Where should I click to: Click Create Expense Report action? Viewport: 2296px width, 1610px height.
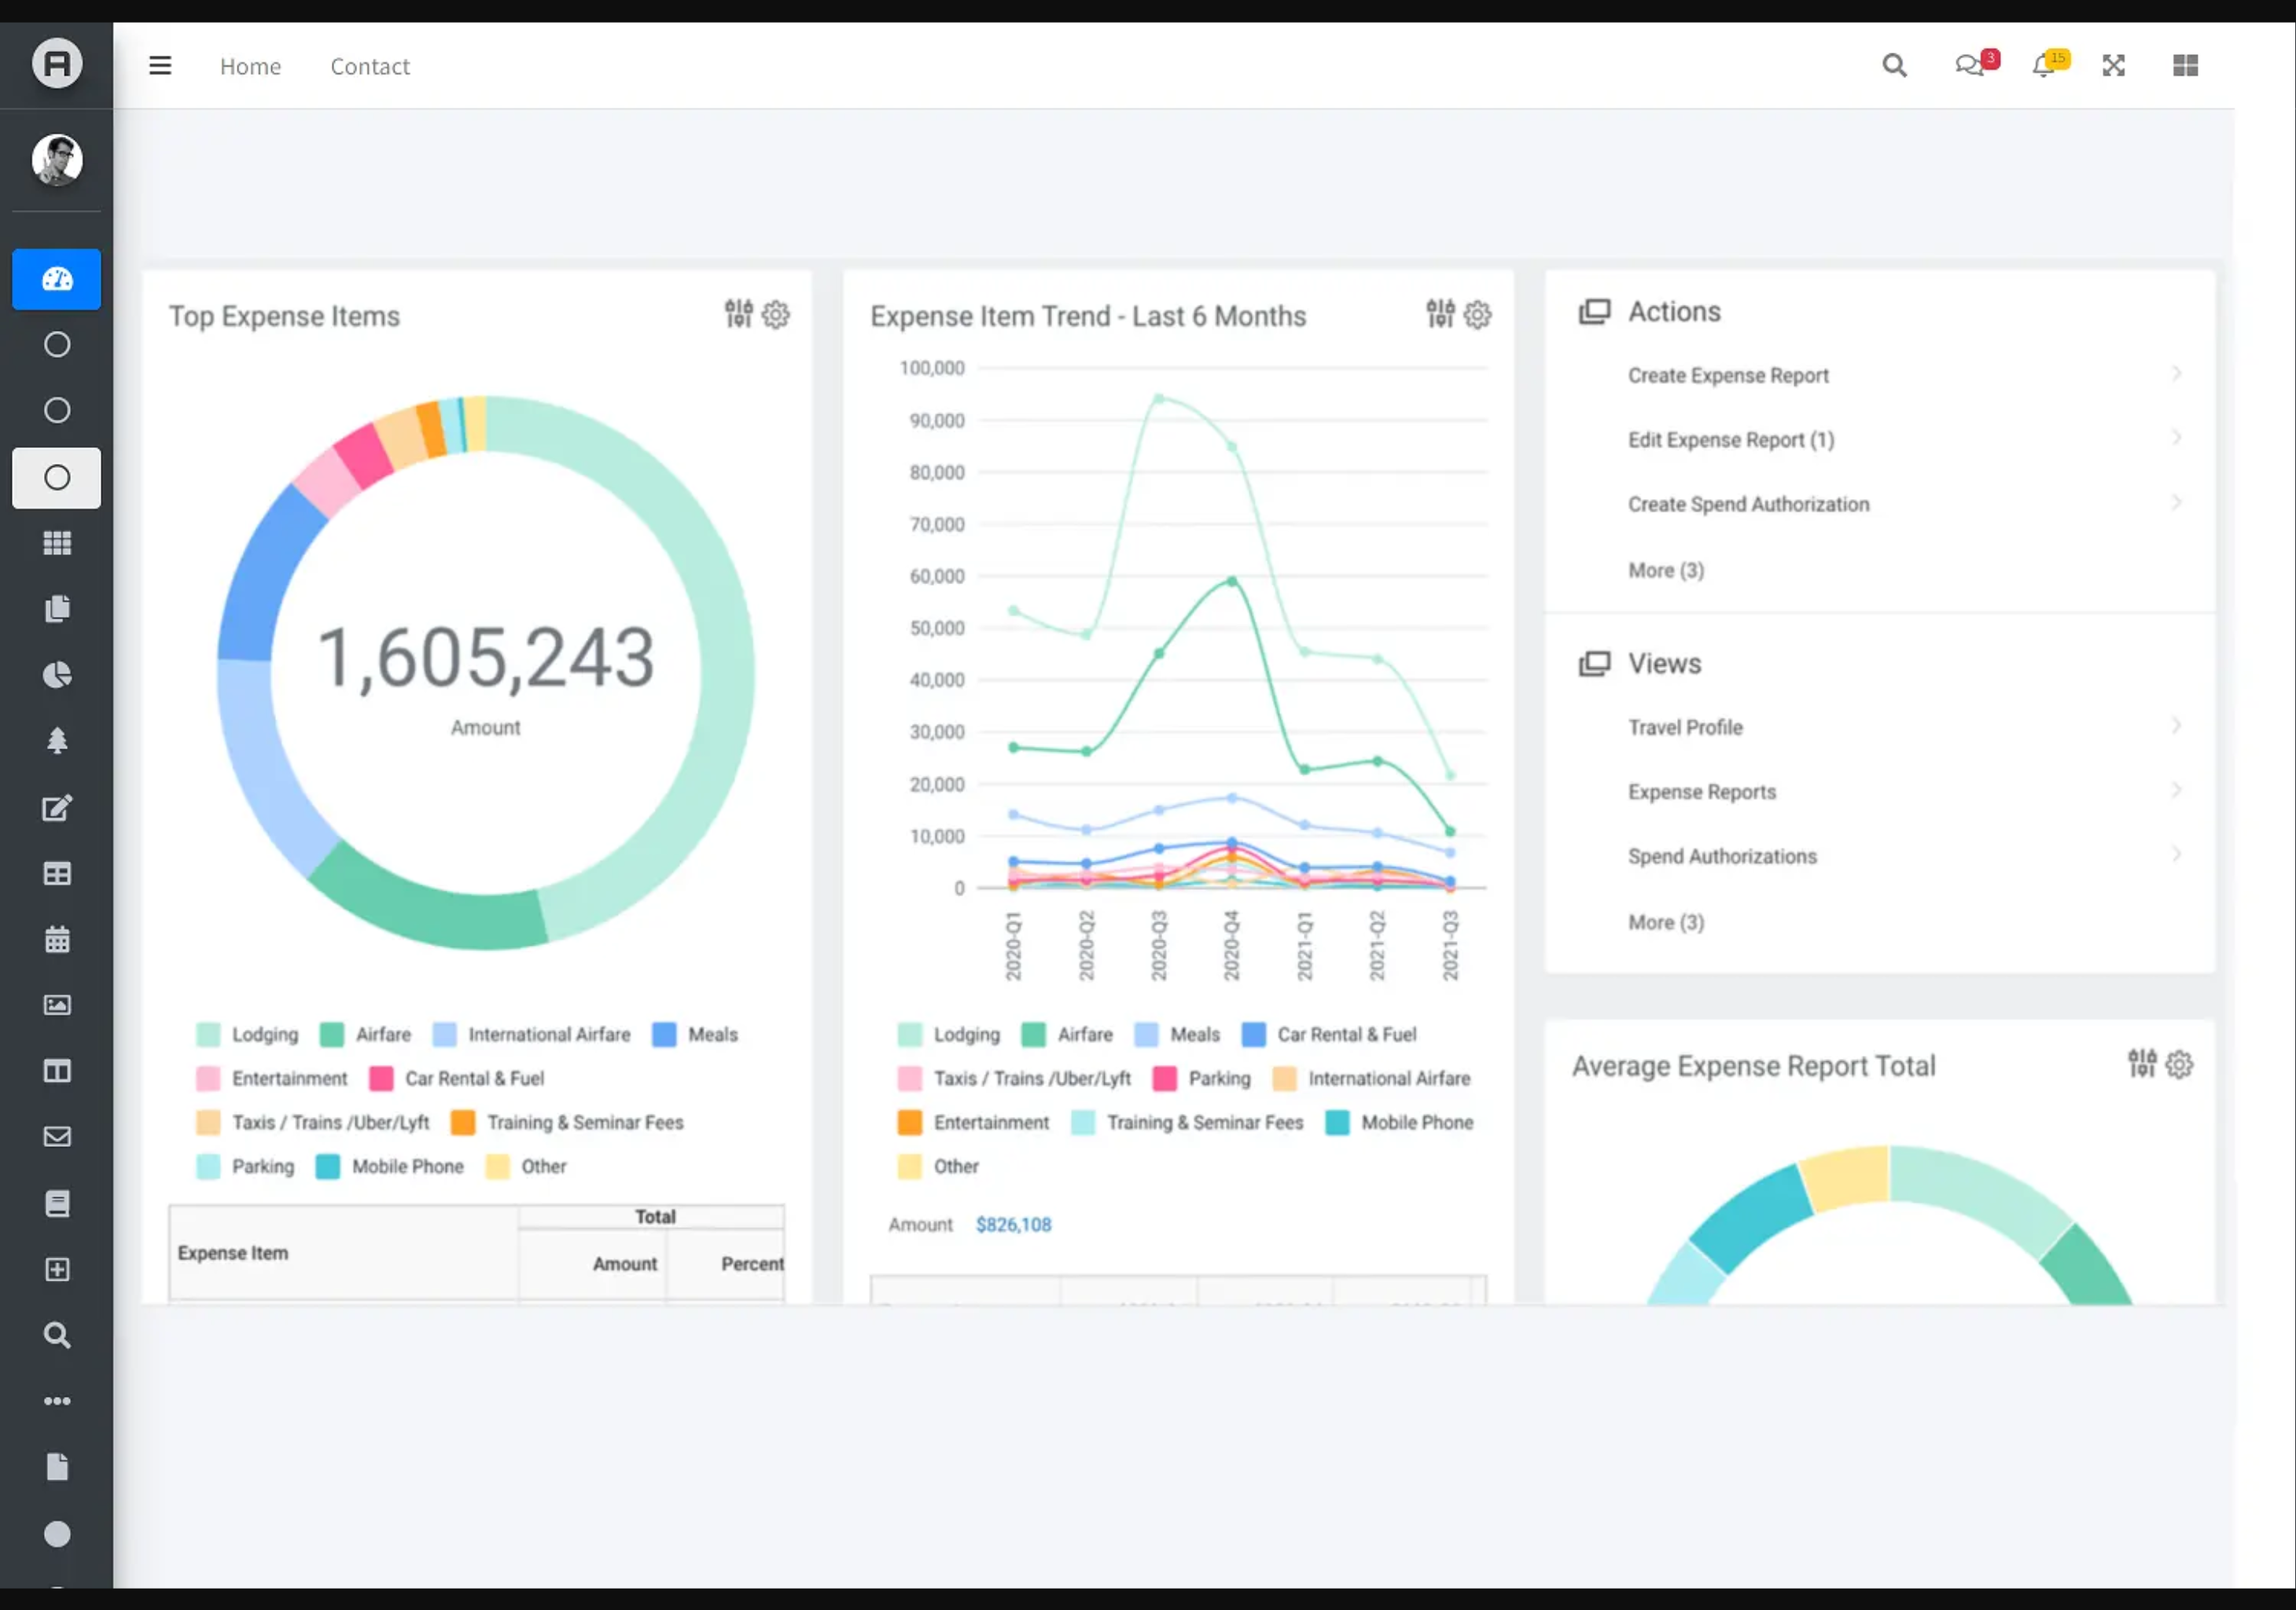pos(1728,376)
